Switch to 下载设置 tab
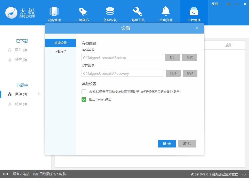Viewport: 249px width, 178px height. click(x=60, y=51)
